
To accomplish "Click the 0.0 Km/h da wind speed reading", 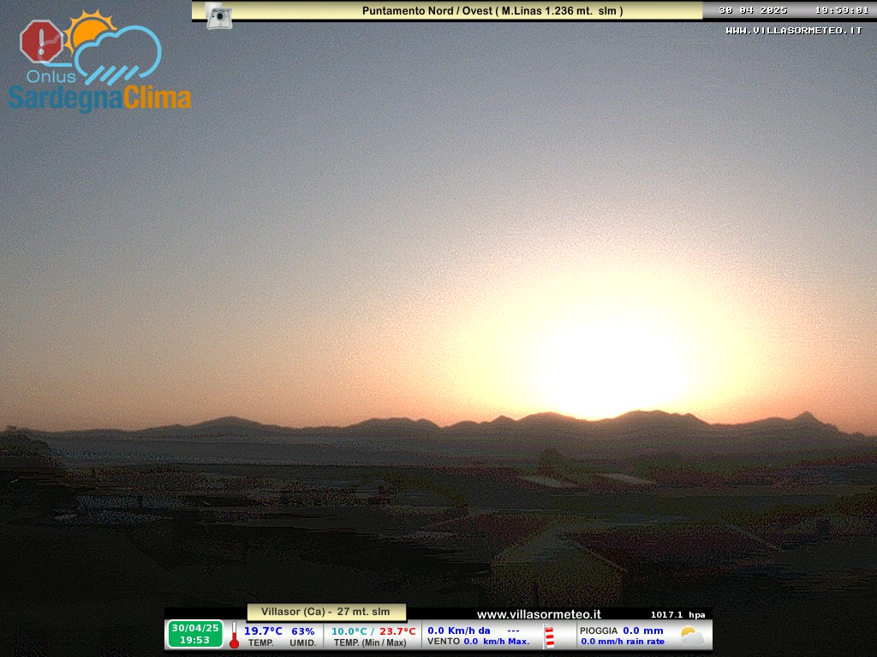I will click(x=459, y=630).
